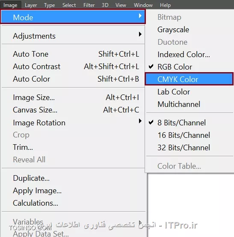Open the View menu
The image size is (234, 237).
coord(121,5)
